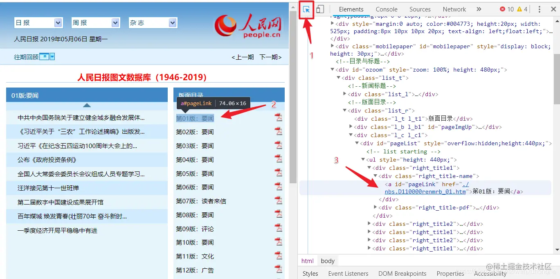Open PDF icon for 第11版：文化
560x279 pixels.
279,256
